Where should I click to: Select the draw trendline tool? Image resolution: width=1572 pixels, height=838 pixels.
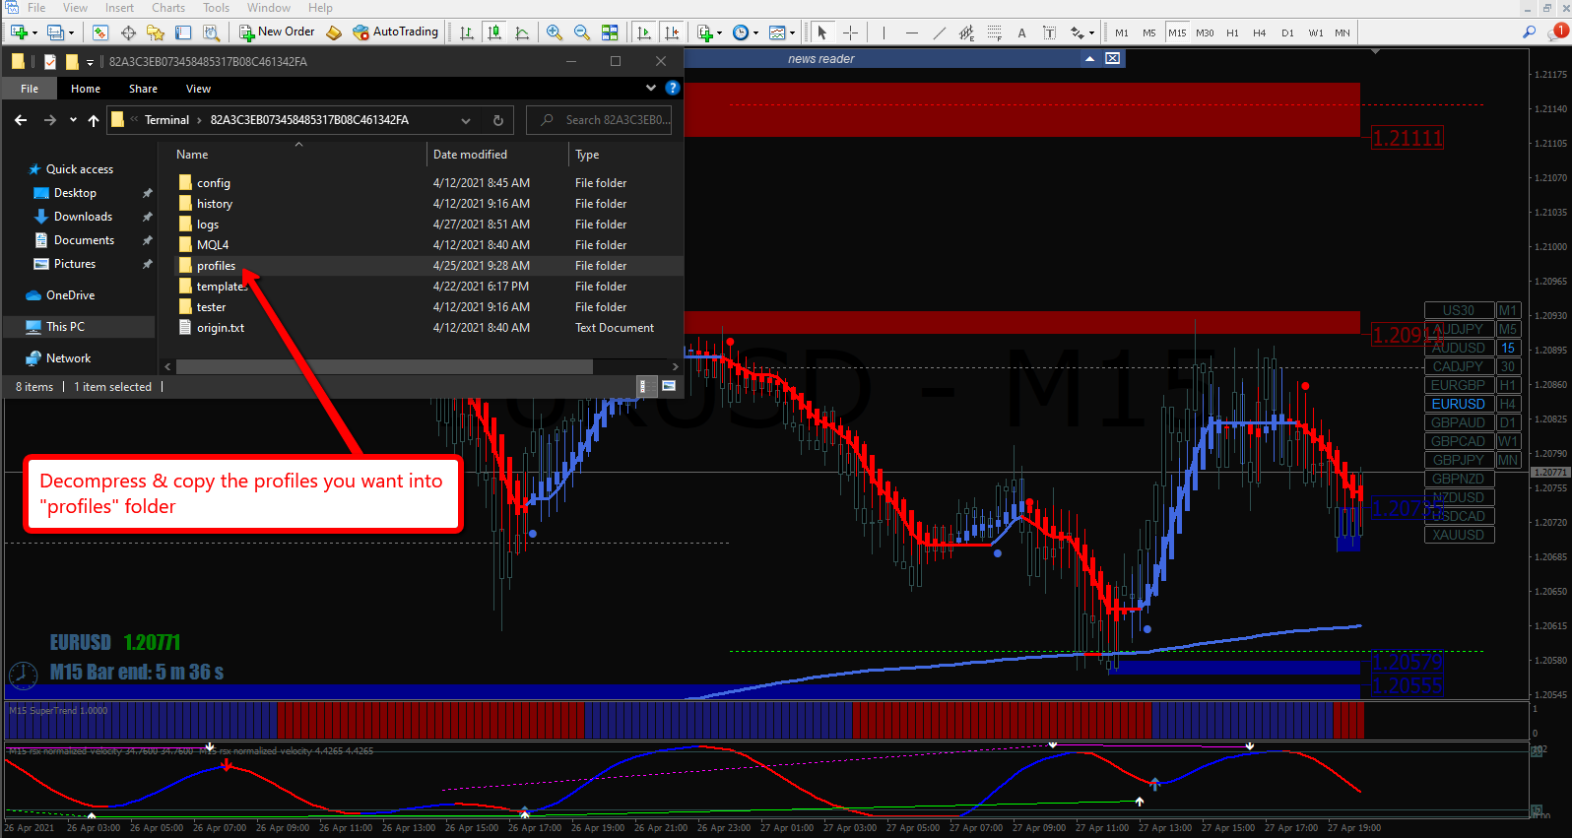pos(939,32)
